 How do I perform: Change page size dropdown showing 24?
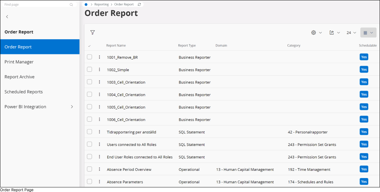pos(351,33)
